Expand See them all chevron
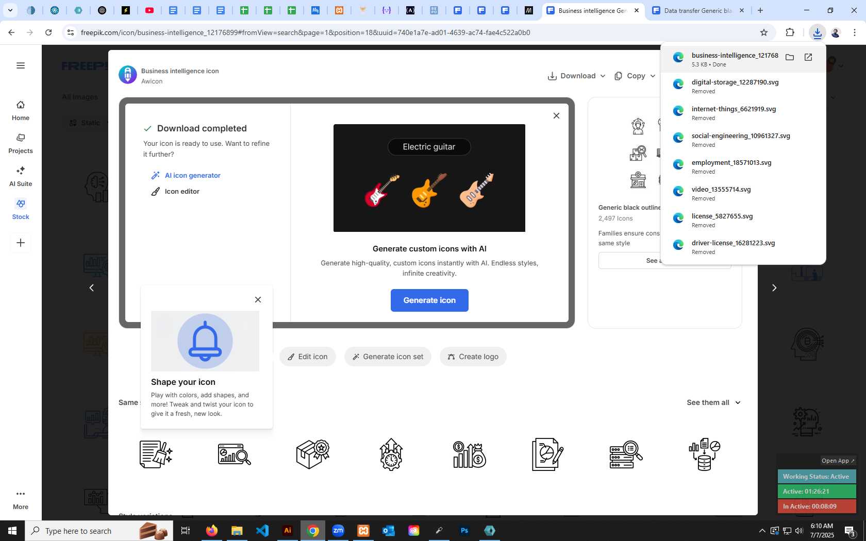 click(x=738, y=402)
